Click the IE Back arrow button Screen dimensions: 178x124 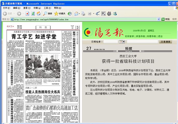[x=5, y=14]
